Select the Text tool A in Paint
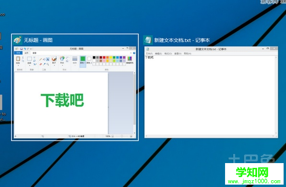This screenshot has width=286, height=187. (x=48, y=59)
